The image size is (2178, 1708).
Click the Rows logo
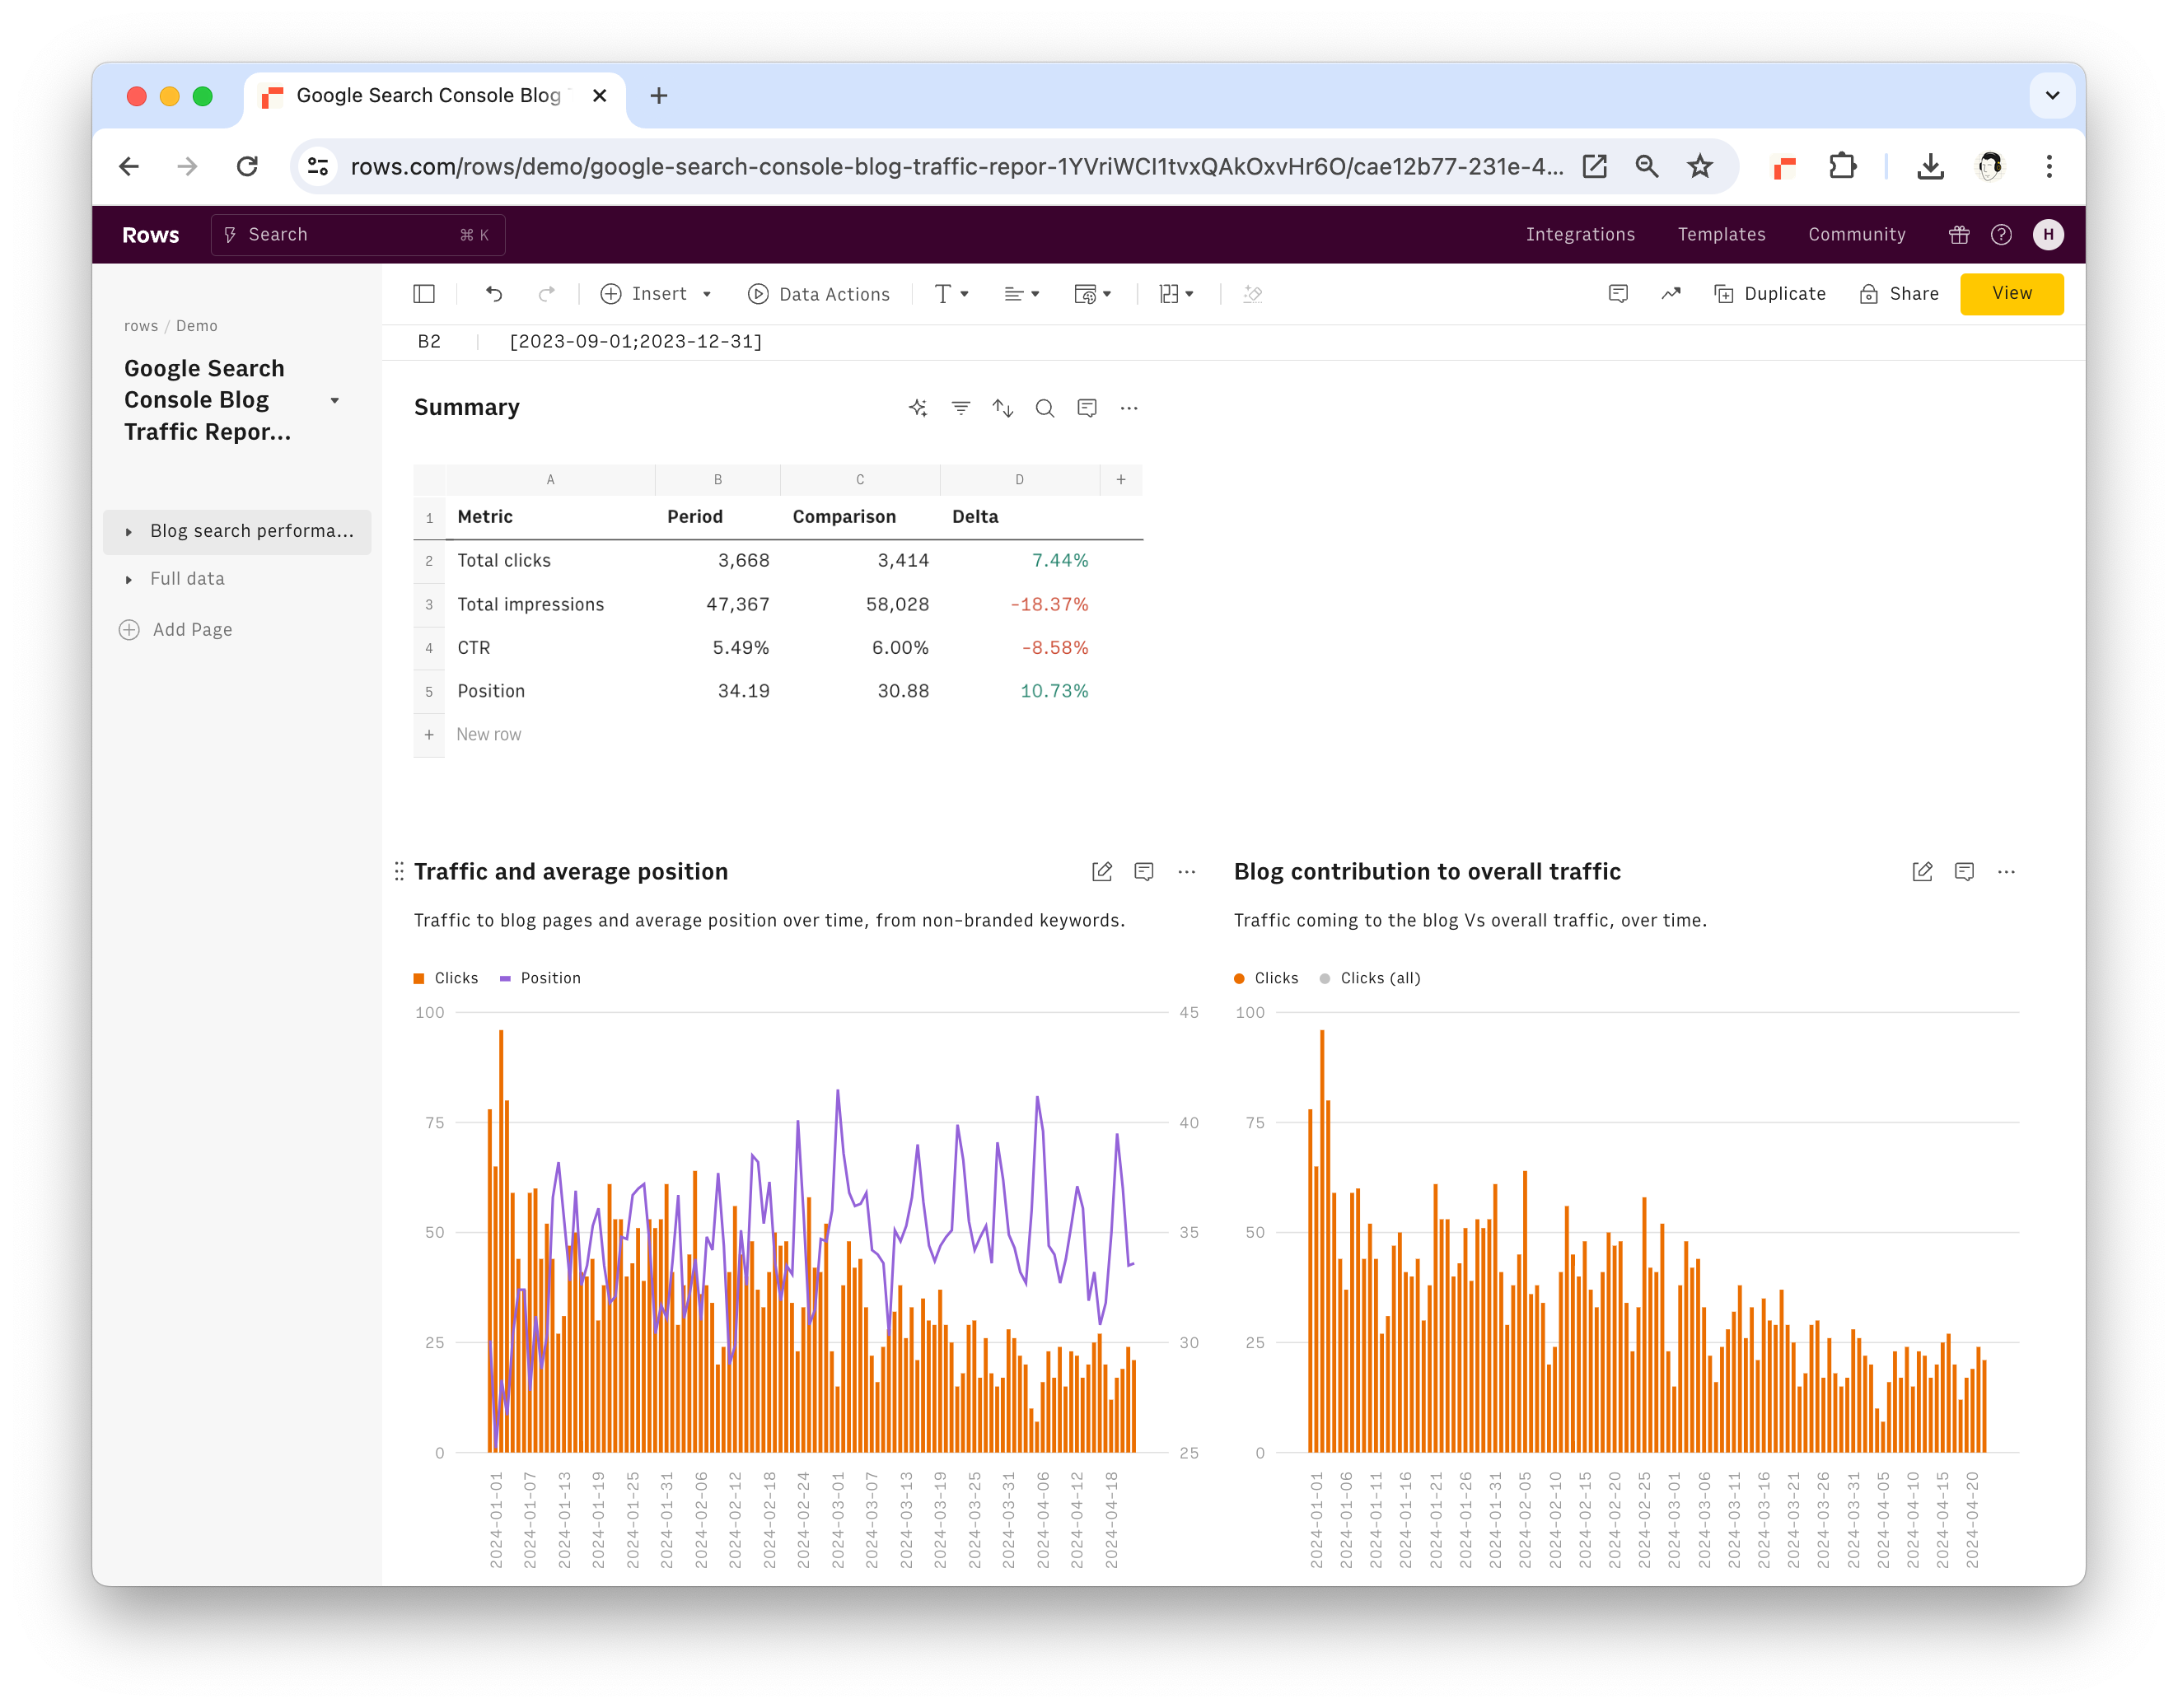(x=150, y=235)
